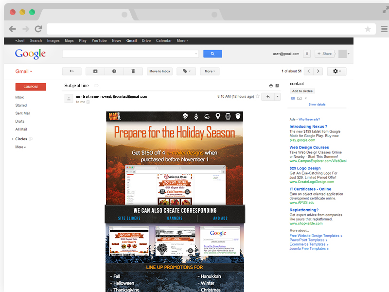
Task: Open the Introducing Nexus 7 ad link
Action: coord(308,127)
